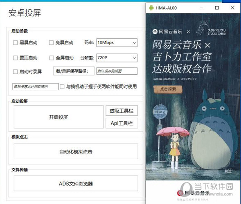The height and width of the screenshot is (204, 241).
Task: Tap the 点击探索 wooden sign button
Action: (x=168, y=89)
